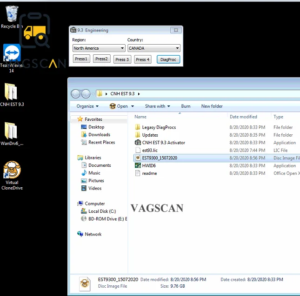Click the 9.76 GB size value

(177, 286)
